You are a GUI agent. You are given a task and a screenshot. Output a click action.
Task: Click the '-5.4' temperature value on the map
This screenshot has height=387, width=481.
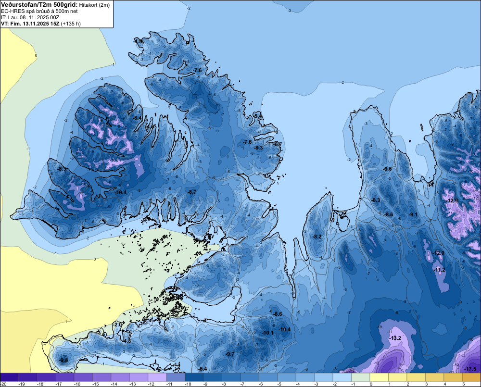pyautogui.click(x=258, y=116)
